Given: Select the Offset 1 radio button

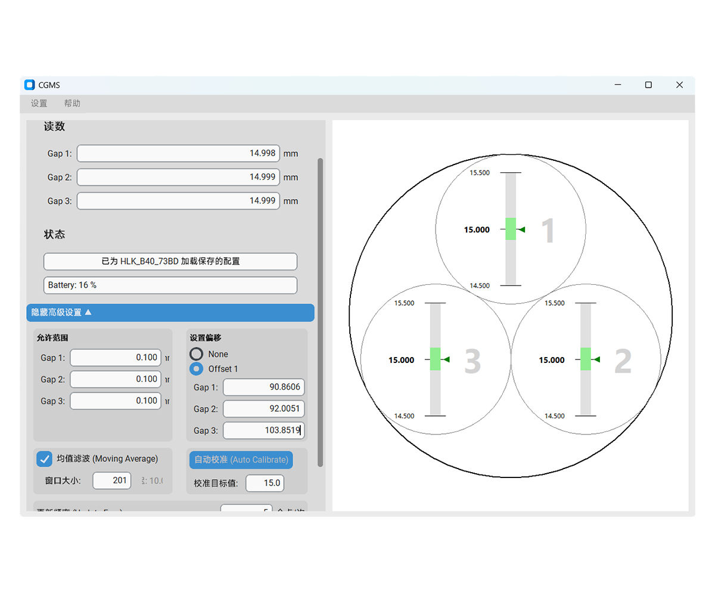Looking at the screenshot, I should (x=197, y=369).
